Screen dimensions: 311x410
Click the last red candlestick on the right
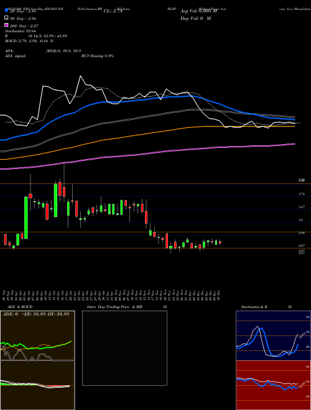coord(220,242)
